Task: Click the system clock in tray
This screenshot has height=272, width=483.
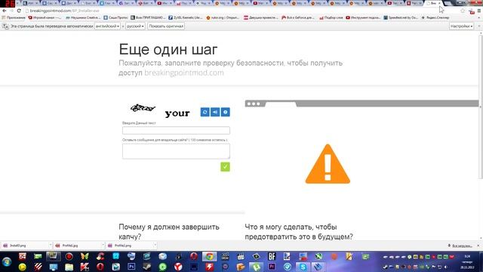Action: [x=467, y=261]
